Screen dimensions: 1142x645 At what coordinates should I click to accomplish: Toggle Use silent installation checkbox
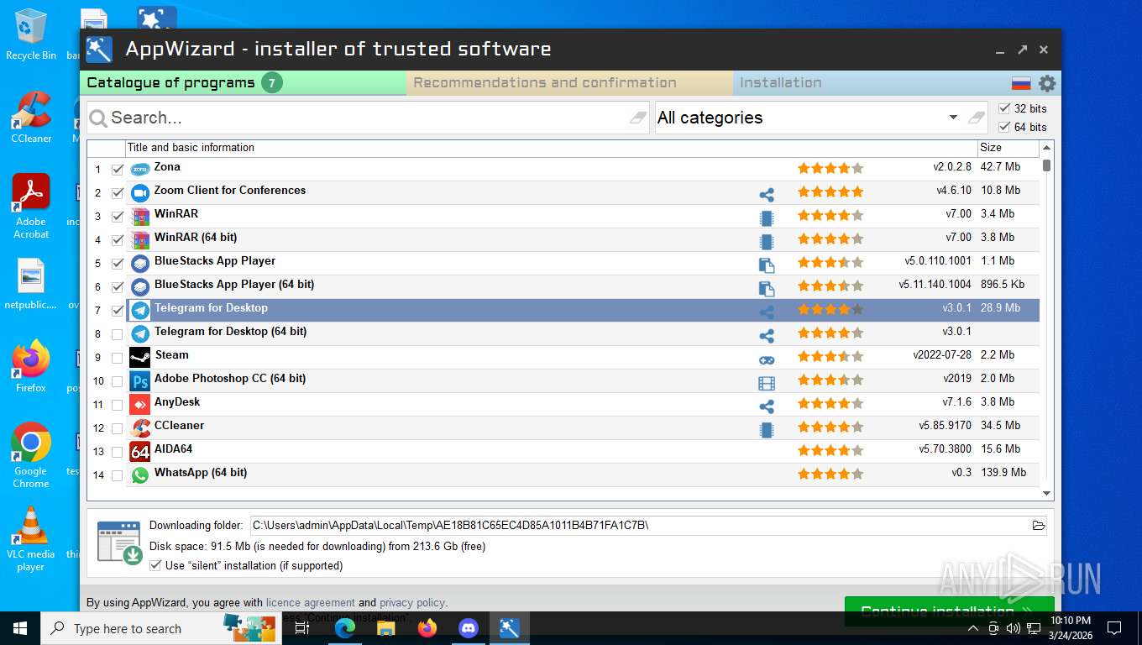click(155, 565)
